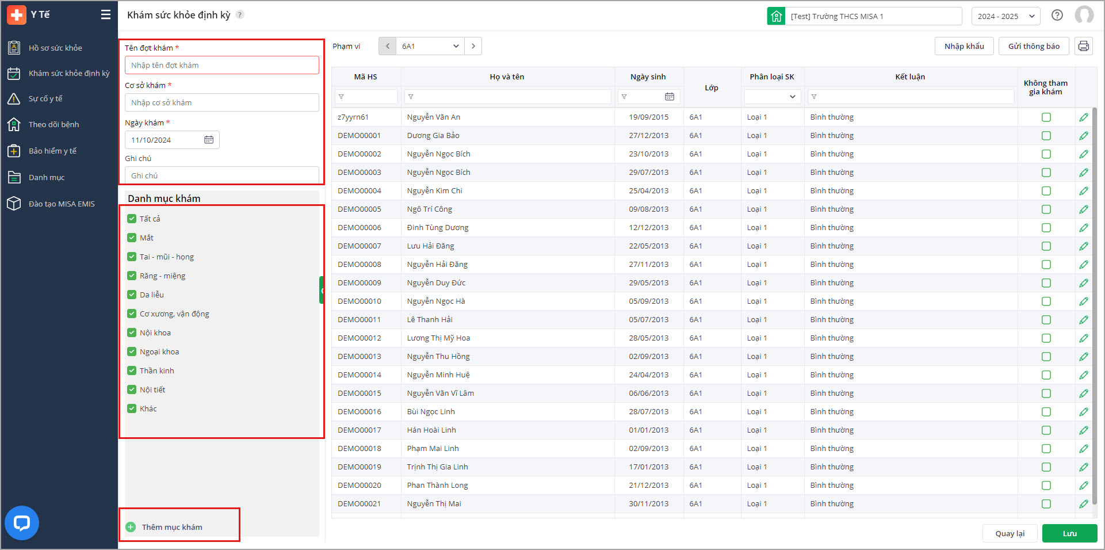Focus the Cơ sở khám input
The height and width of the screenshot is (550, 1105).
(x=222, y=102)
